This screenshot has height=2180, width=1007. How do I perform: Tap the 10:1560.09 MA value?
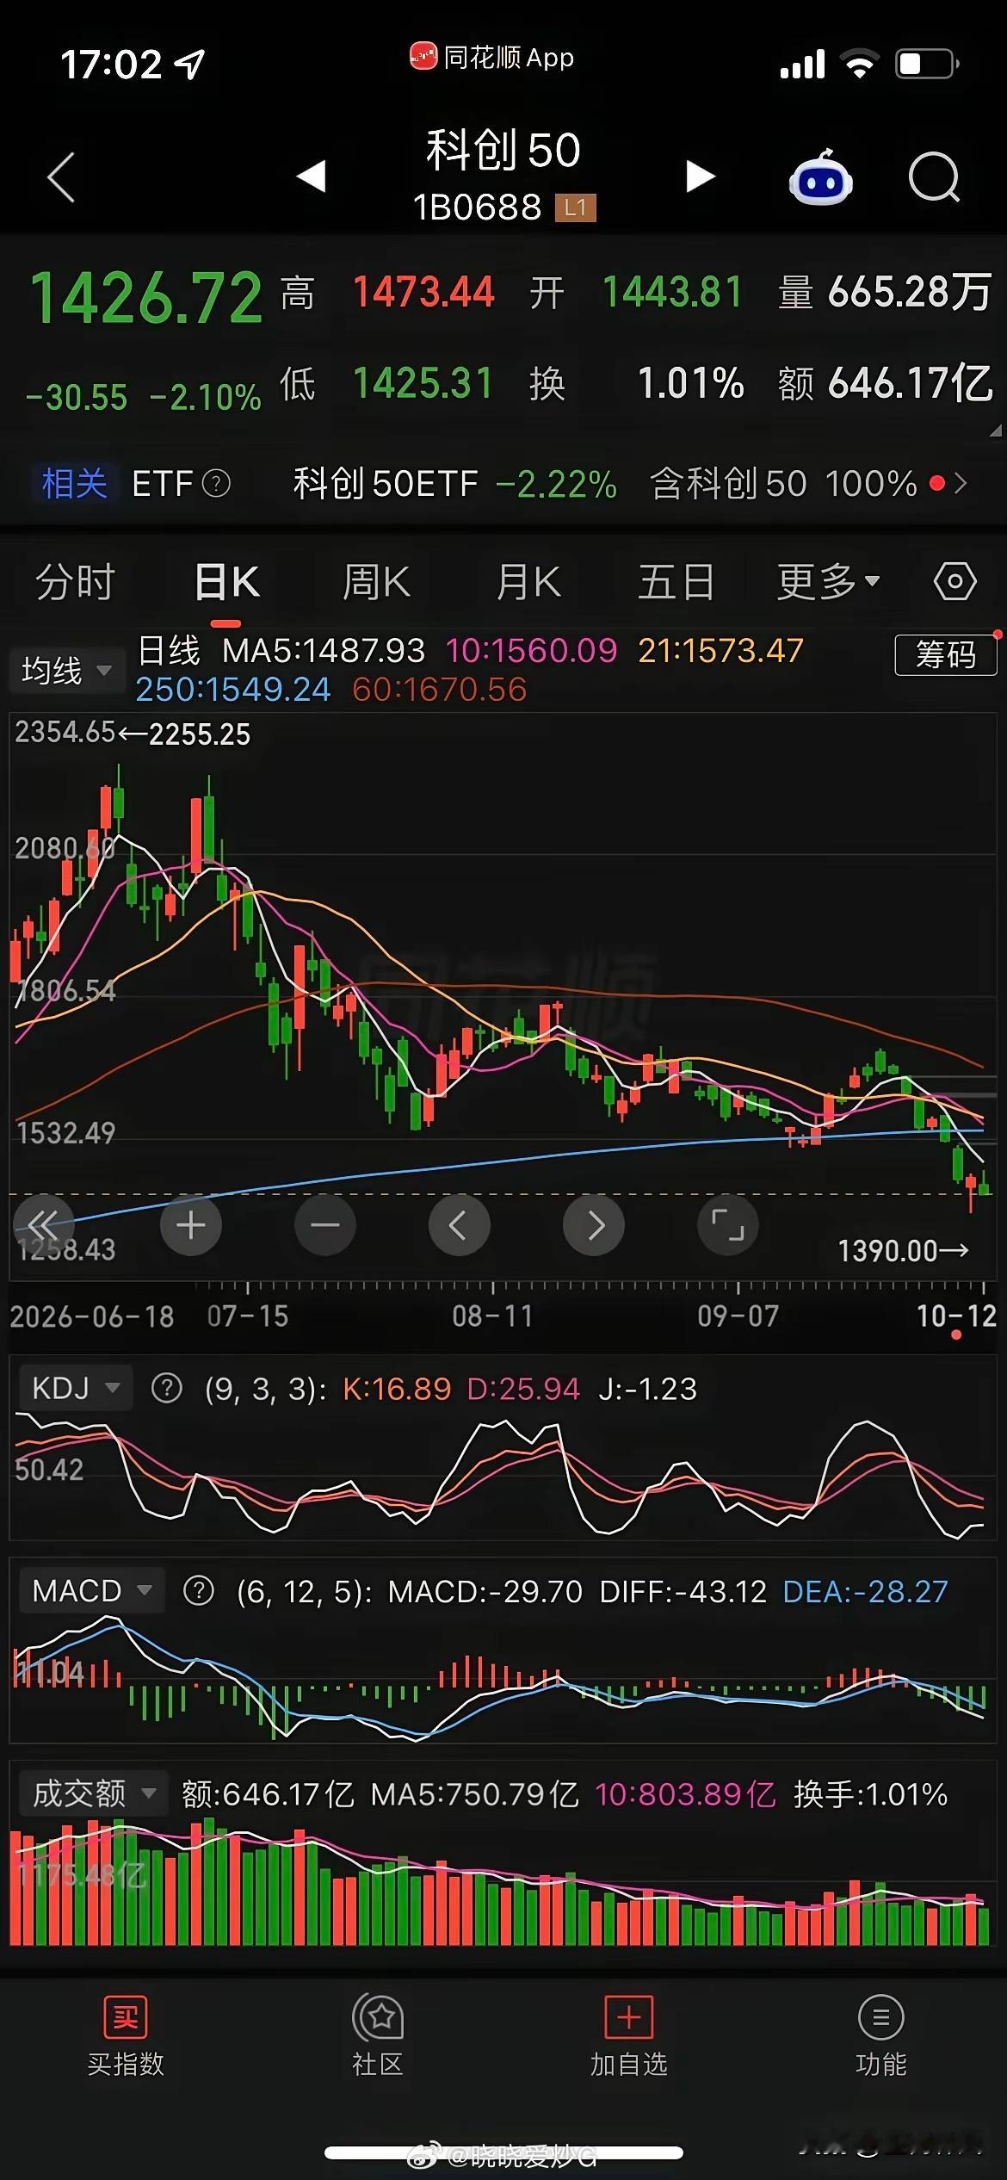531,650
